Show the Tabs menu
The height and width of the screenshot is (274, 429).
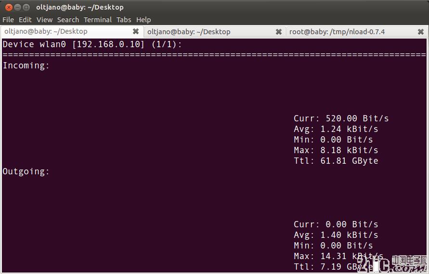tap(124, 20)
